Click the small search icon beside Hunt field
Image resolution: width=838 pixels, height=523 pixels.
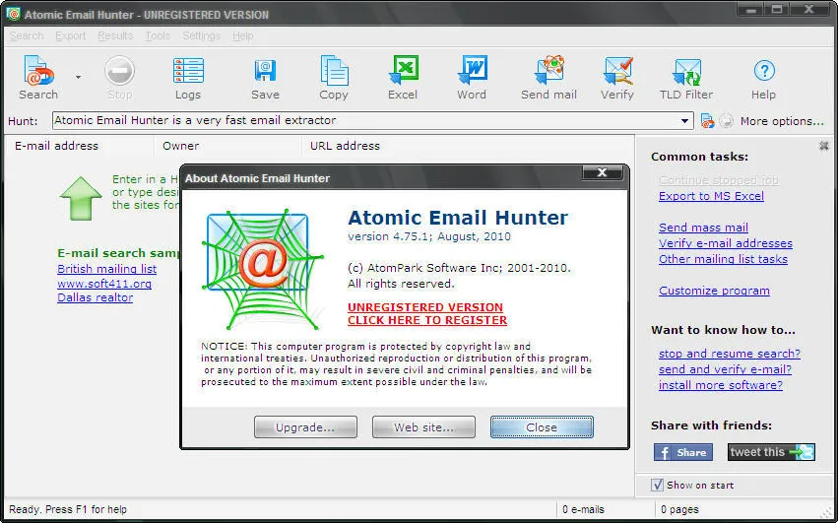coord(707,121)
